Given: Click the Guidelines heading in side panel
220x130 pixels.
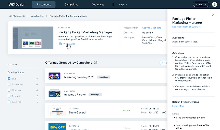Looking at the screenshot, I should [178, 53].
